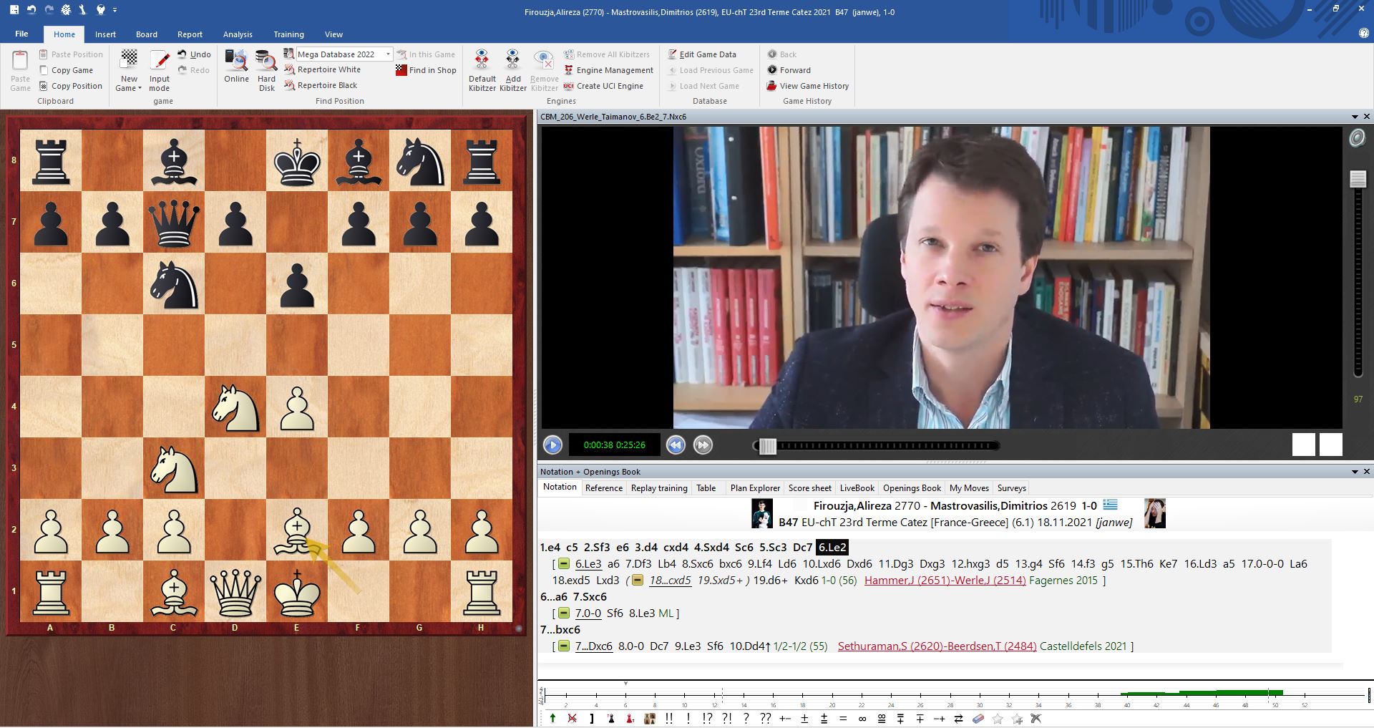Open the Notation + Openings Book pane menu arrow
This screenshot has width=1374, height=728.
coord(1354,472)
